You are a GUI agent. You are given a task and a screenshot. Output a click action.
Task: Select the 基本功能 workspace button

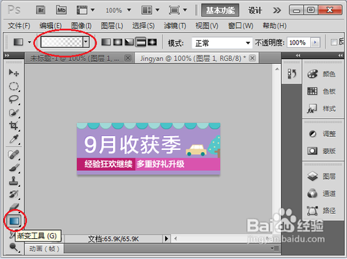pyautogui.click(x=220, y=10)
